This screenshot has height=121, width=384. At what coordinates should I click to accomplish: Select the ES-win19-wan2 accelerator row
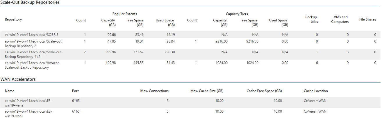tap(190, 103)
